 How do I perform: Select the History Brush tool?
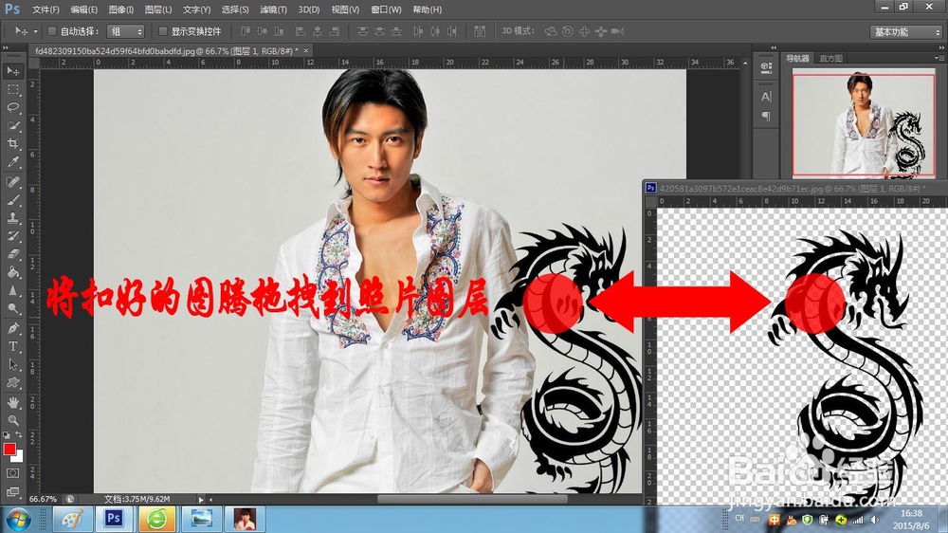pyautogui.click(x=12, y=236)
